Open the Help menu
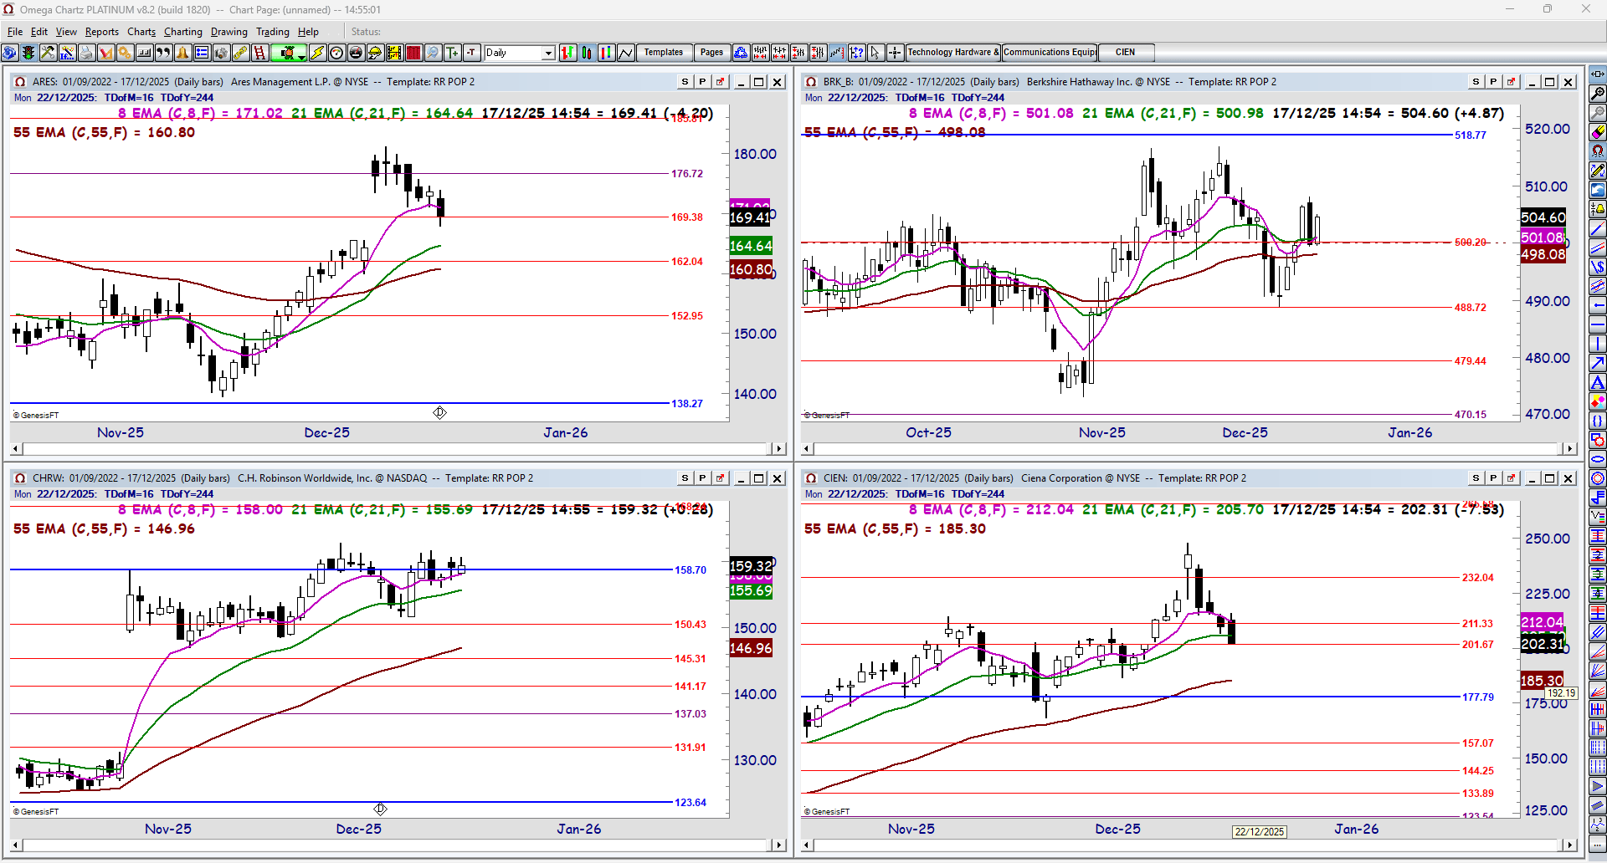 tap(308, 32)
